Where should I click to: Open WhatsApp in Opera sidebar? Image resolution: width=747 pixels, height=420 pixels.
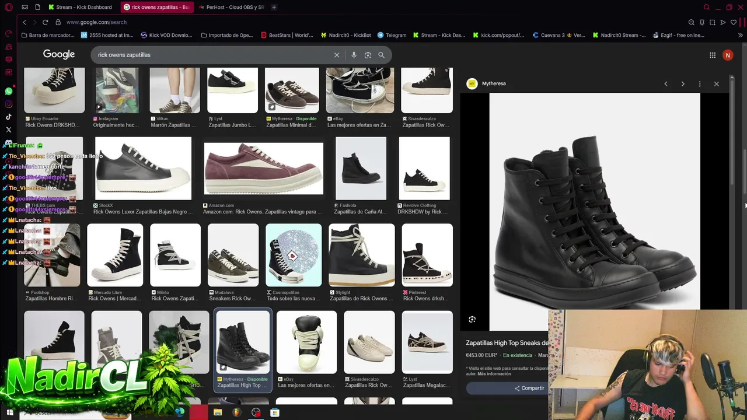pos(8,92)
